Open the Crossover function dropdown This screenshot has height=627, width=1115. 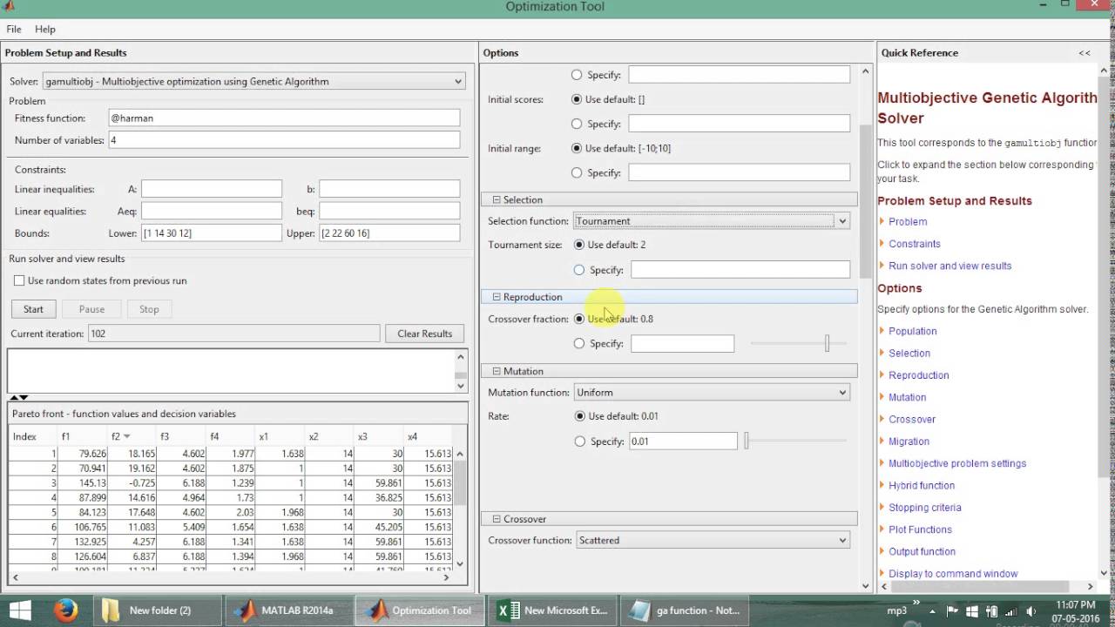point(711,540)
